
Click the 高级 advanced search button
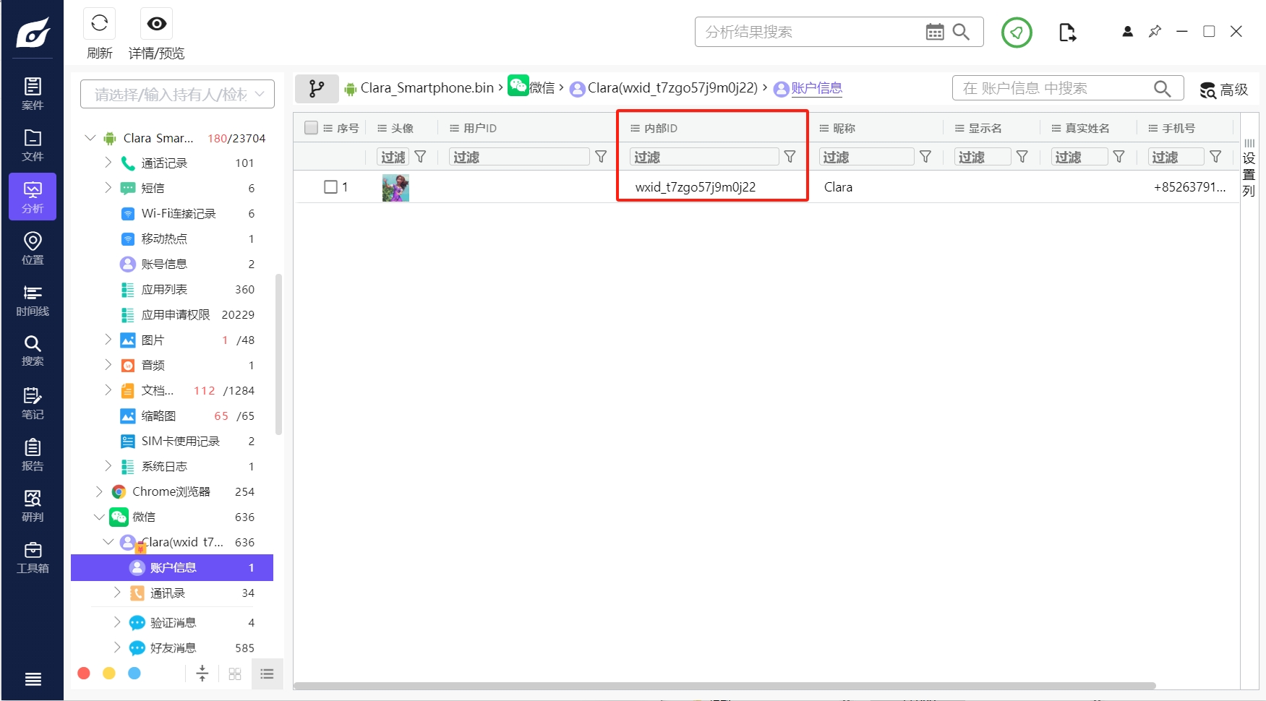tap(1224, 90)
